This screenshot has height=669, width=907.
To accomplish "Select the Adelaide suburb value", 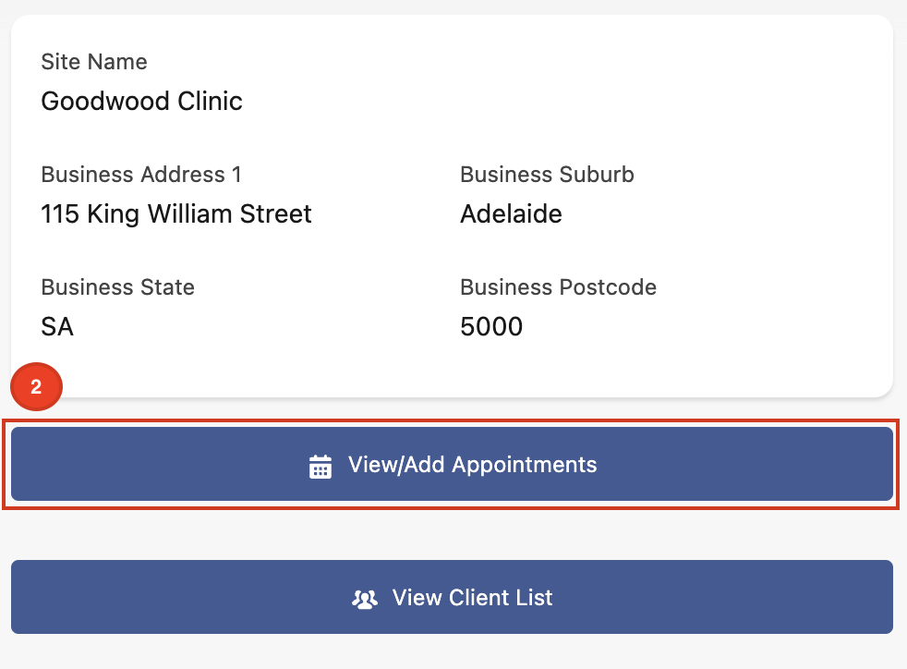I will [511, 214].
